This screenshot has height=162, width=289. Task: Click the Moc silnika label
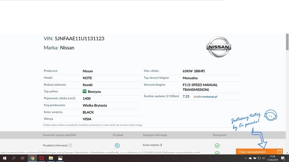coord(151,71)
